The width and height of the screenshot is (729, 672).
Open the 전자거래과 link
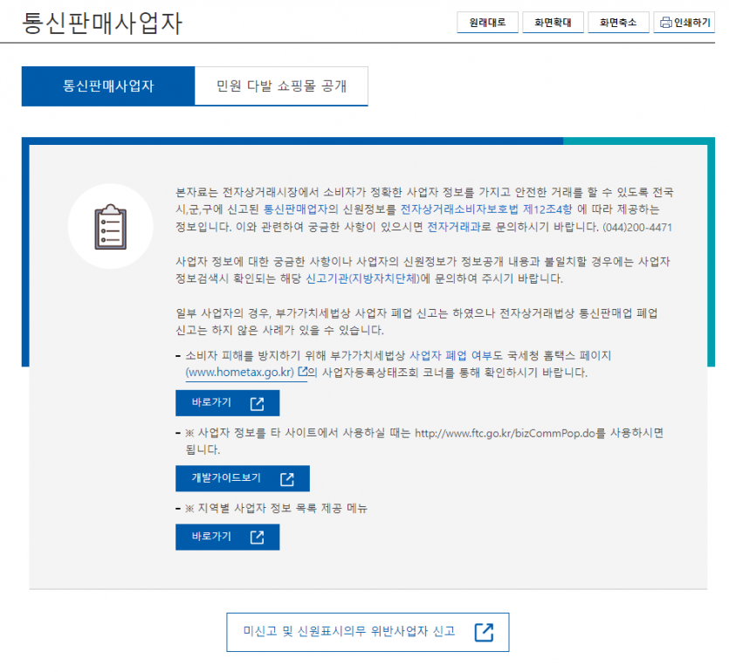click(454, 227)
